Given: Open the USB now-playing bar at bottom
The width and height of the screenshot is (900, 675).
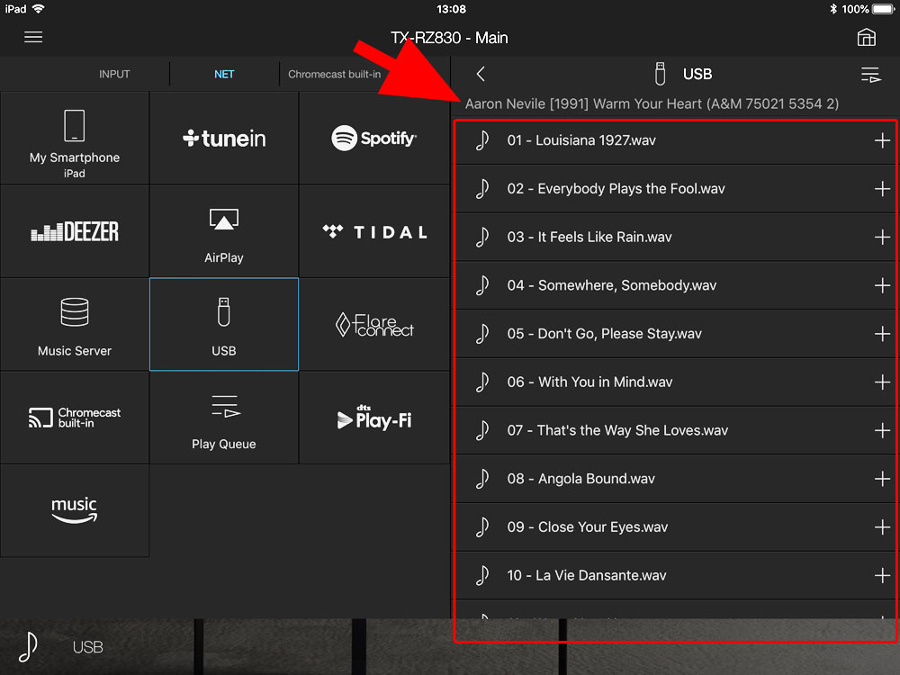Looking at the screenshot, I should tap(88, 647).
